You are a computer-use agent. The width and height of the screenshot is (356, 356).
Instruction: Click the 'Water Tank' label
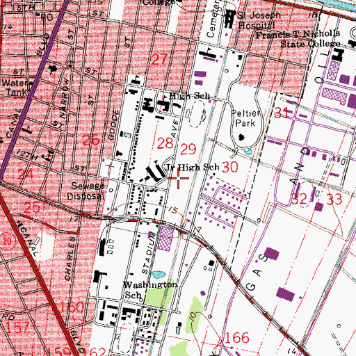pos(15,88)
